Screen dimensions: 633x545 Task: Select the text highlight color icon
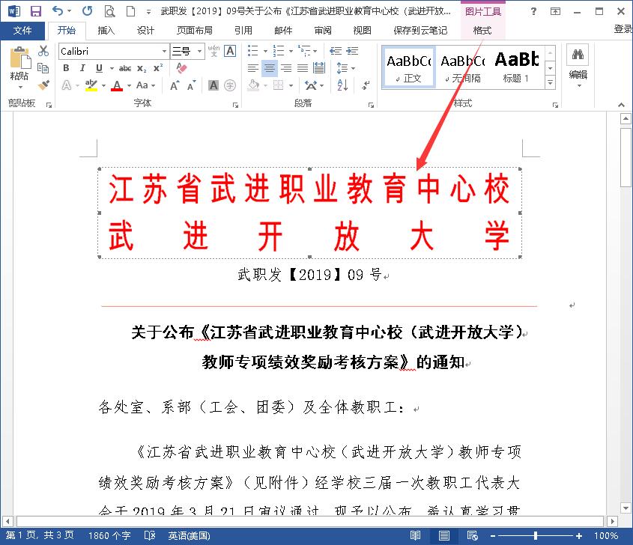pyautogui.click(x=89, y=85)
